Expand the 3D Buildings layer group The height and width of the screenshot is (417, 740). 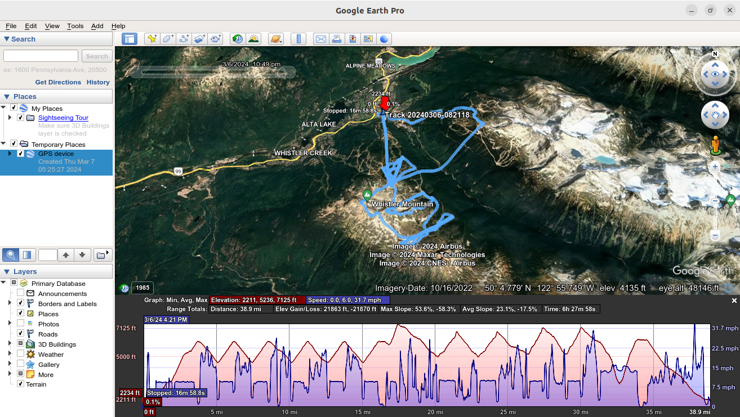(x=10, y=344)
